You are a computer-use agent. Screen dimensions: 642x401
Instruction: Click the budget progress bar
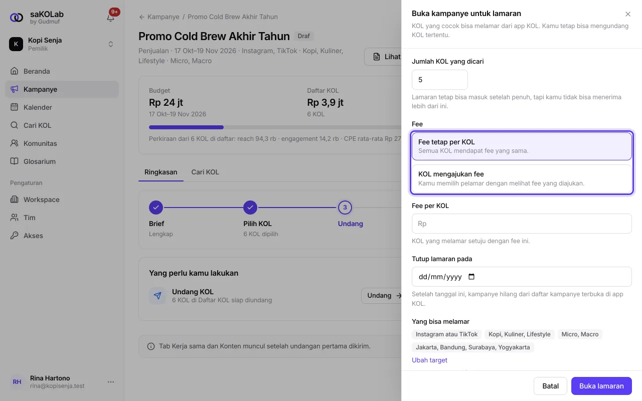pos(275,127)
